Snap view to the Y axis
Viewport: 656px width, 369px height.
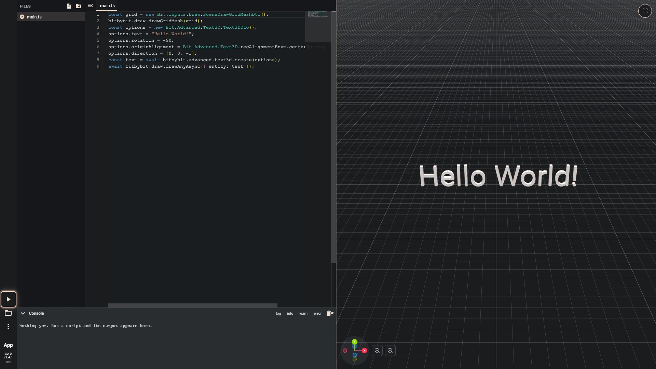coord(355,342)
